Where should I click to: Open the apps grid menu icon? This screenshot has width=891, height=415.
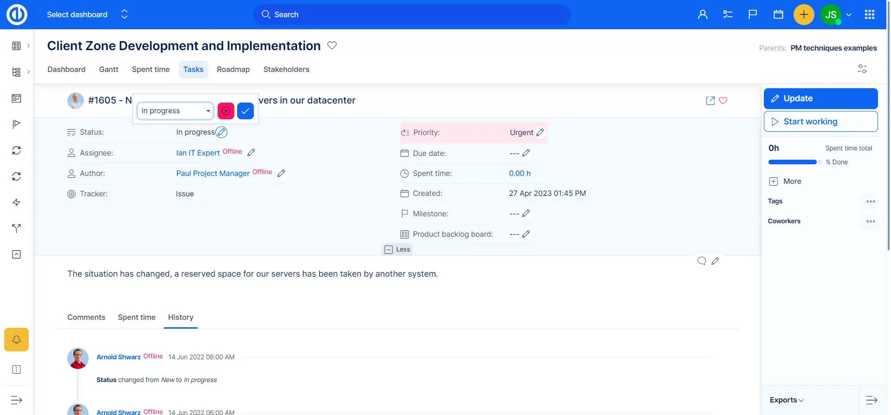point(870,15)
